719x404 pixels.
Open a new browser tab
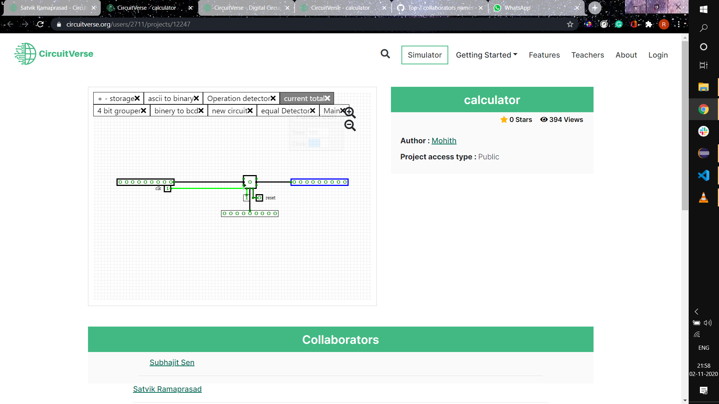(595, 8)
